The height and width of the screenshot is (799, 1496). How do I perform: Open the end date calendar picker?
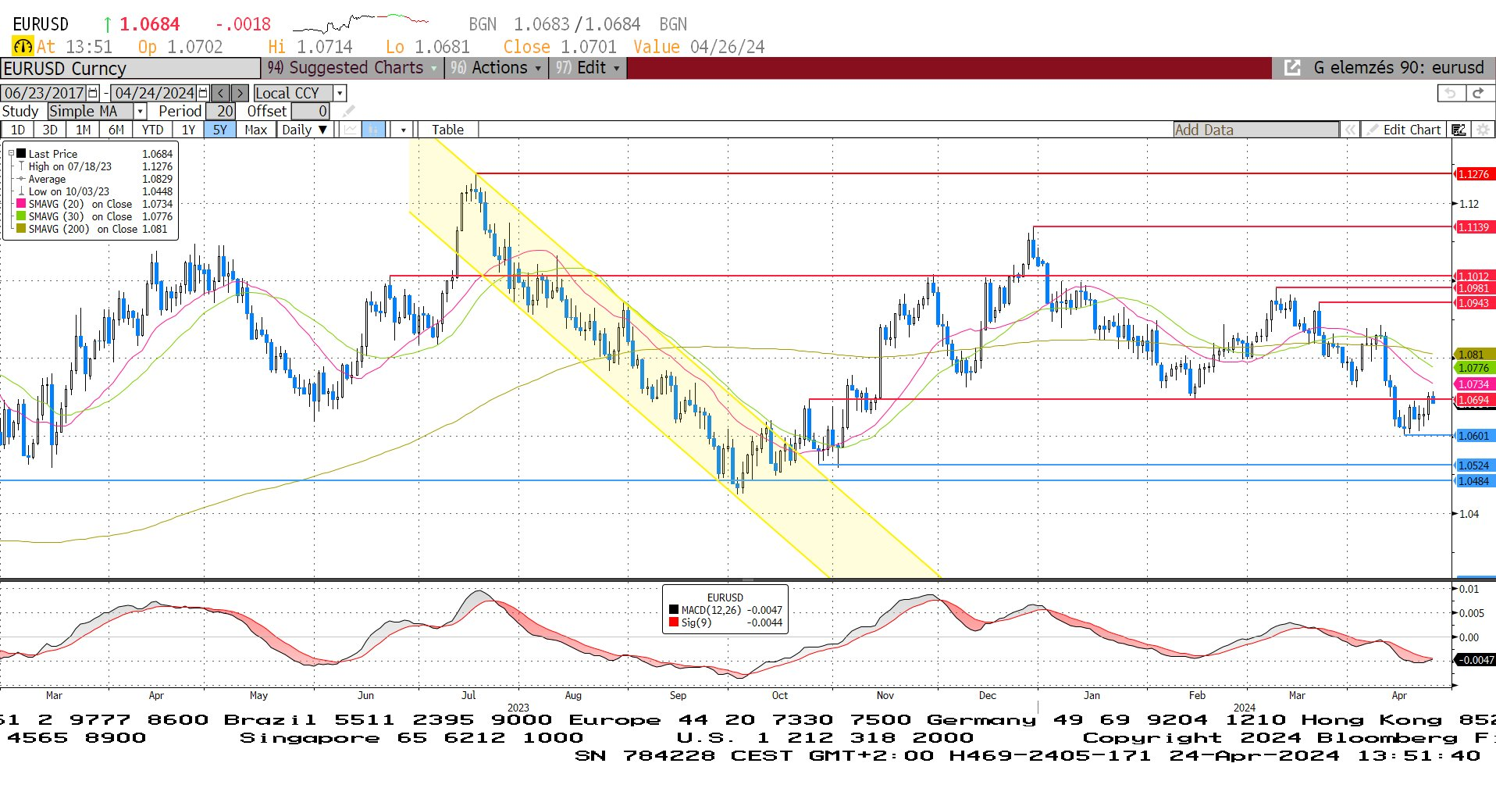[203, 93]
